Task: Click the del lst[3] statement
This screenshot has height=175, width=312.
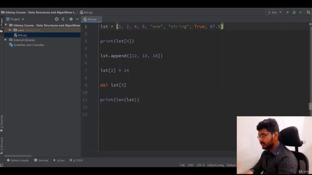Action: click(x=113, y=85)
